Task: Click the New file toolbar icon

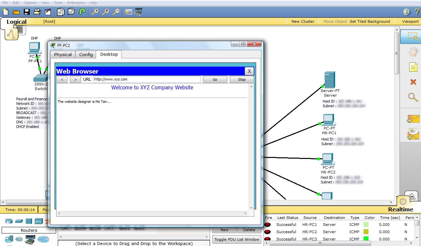Action: [5, 12]
